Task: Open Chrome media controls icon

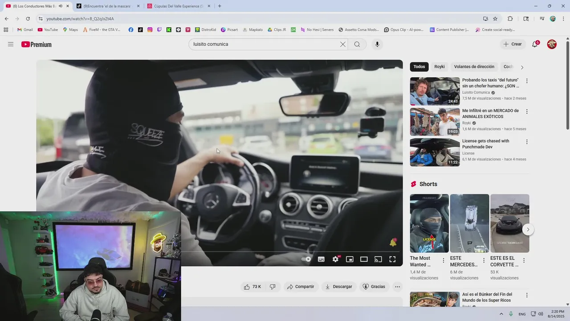Action: click(542, 19)
